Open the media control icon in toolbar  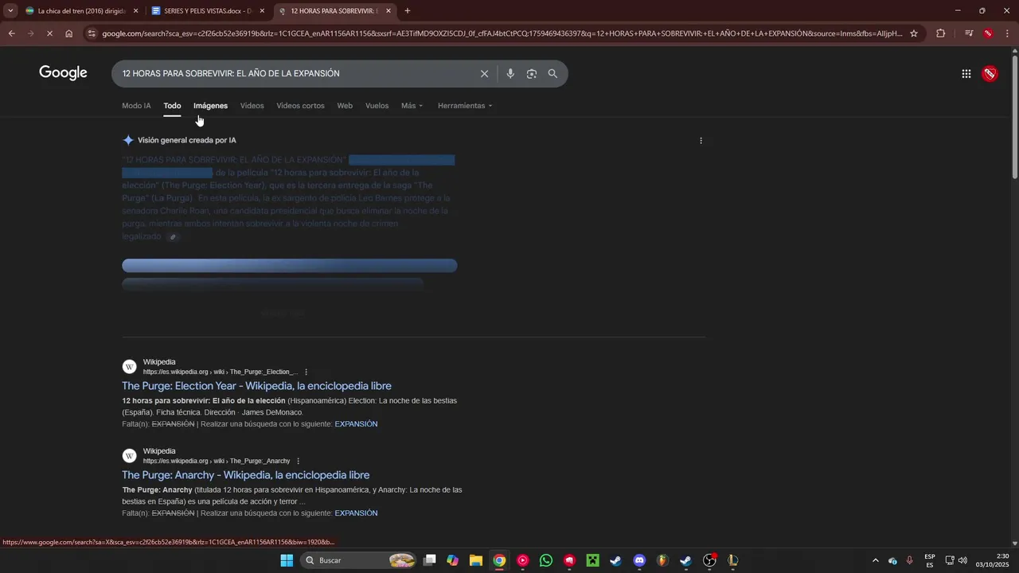point(968,33)
